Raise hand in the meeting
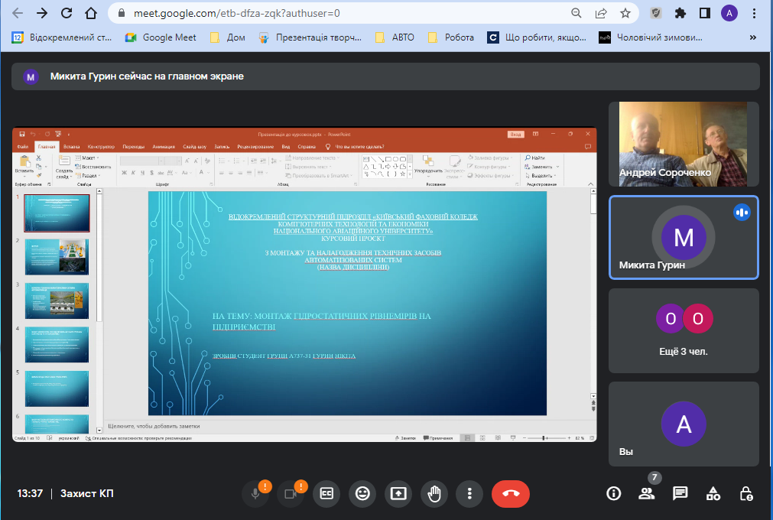 [x=434, y=493]
